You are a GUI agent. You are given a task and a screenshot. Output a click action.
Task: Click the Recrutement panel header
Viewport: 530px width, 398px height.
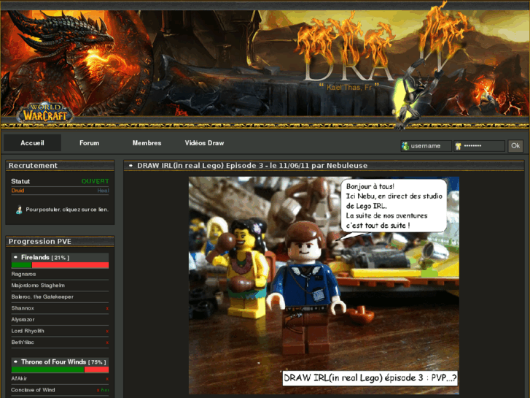[60, 165]
